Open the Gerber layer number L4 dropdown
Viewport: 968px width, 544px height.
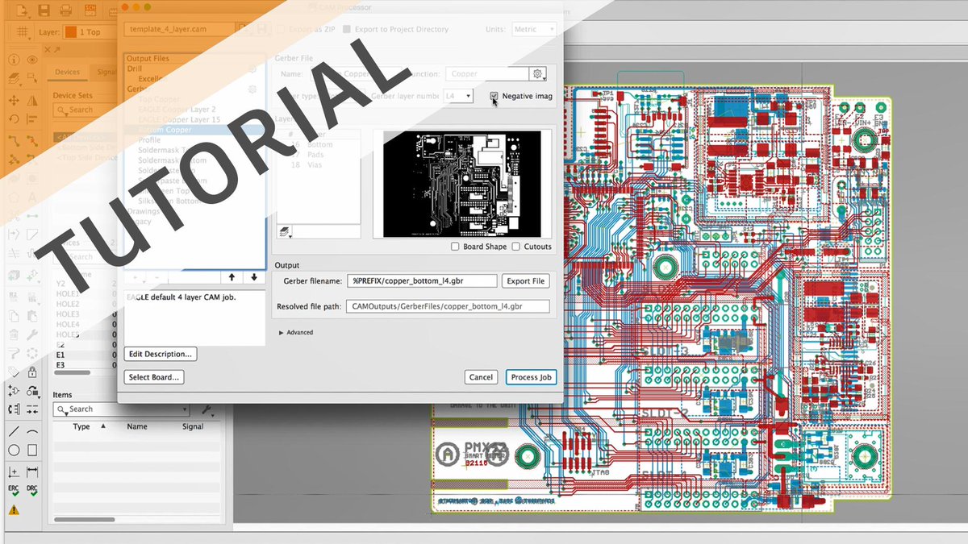[x=458, y=96]
